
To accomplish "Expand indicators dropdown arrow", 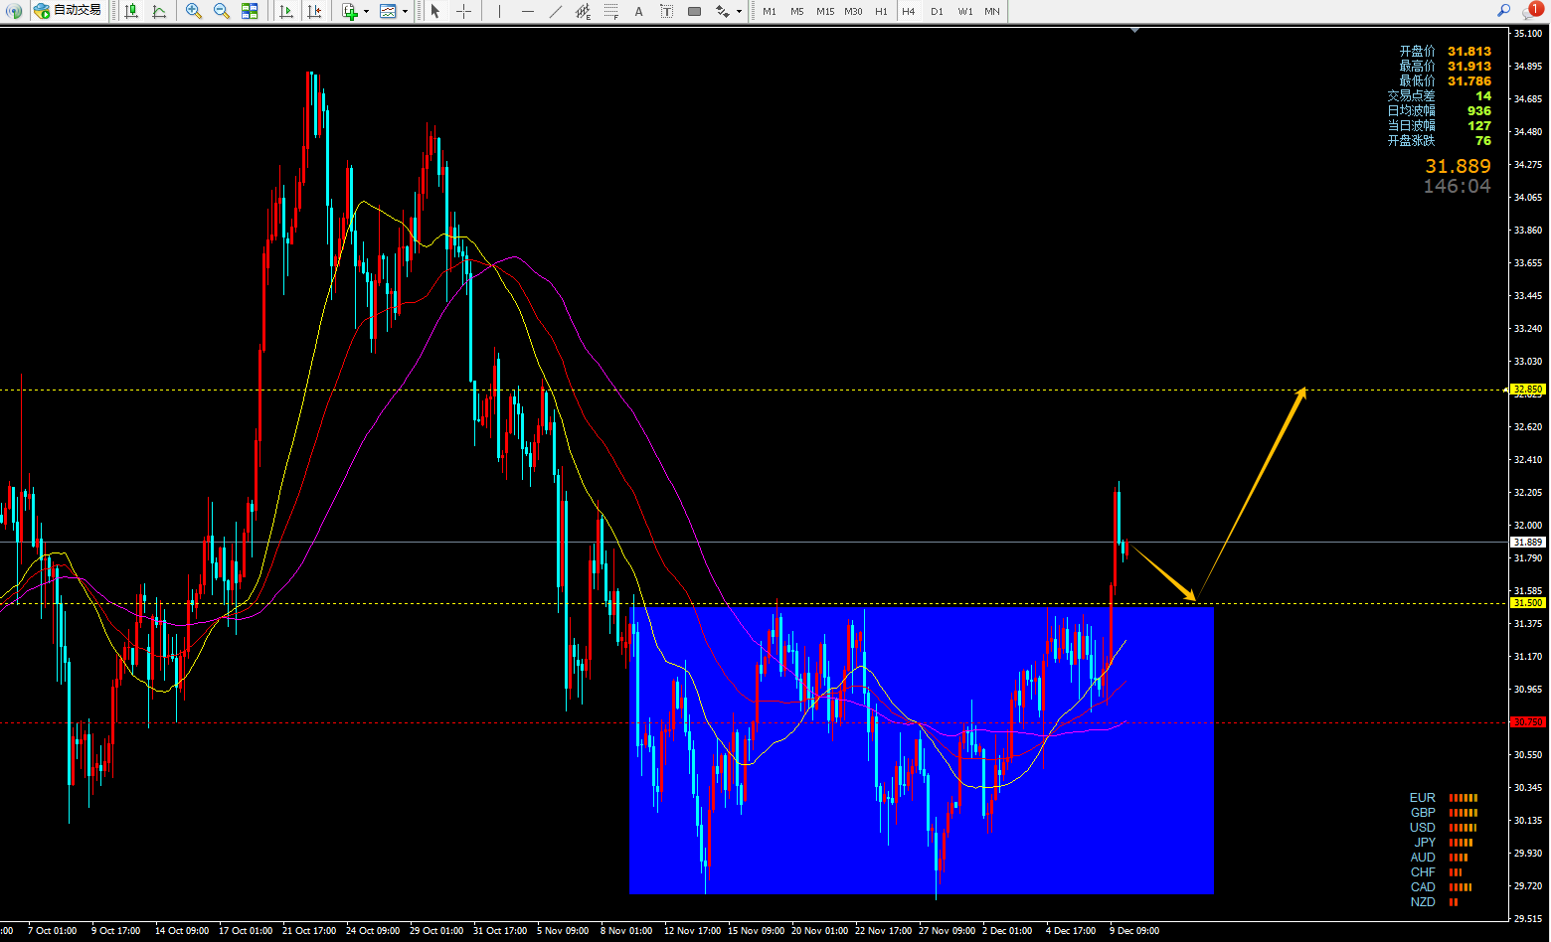I will 366,11.
